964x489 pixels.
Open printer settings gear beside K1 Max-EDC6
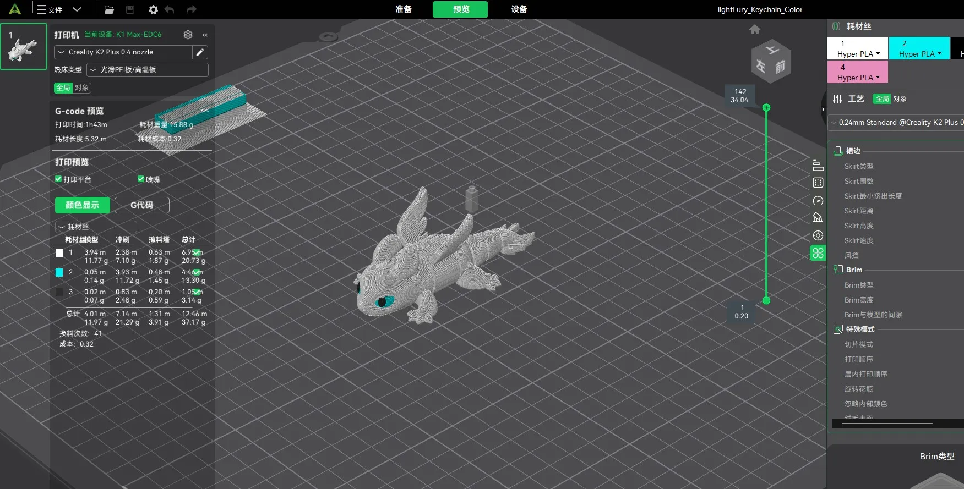pos(188,35)
